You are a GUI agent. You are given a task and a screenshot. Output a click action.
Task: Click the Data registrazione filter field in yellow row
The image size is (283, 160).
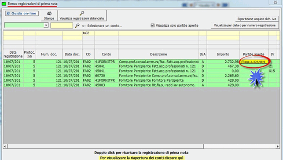(13, 33)
